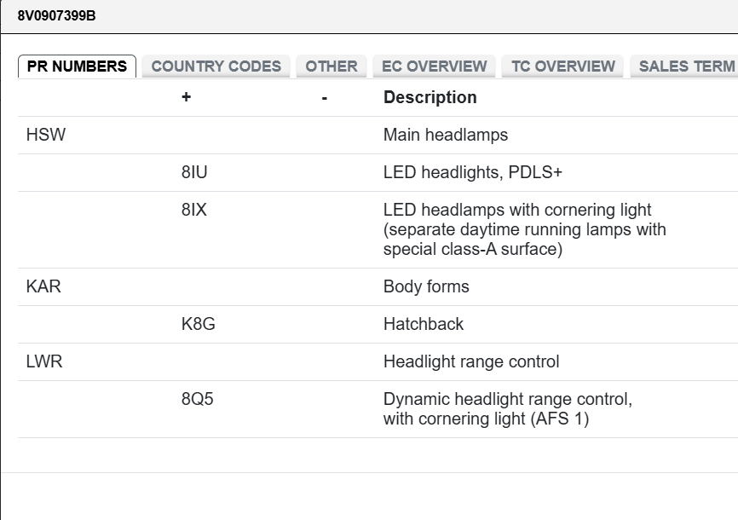Open the SALES TERM tab
The height and width of the screenshot is (520, 738).
click(685, 66)
